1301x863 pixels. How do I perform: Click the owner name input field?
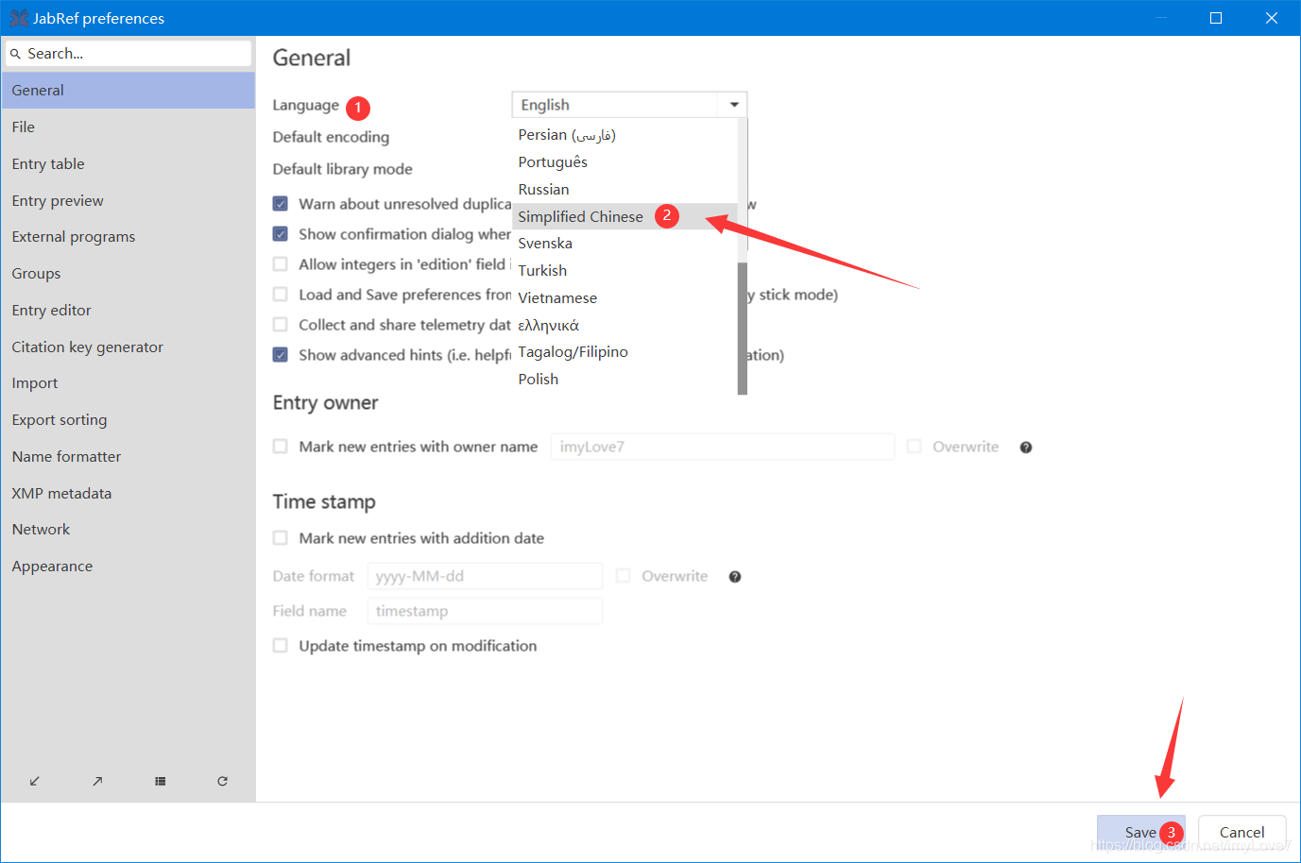(x=723, y=447)
